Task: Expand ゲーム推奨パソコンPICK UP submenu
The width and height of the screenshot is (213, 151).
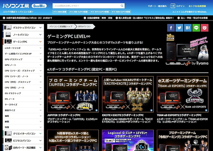Action: [x=41, y=54]
